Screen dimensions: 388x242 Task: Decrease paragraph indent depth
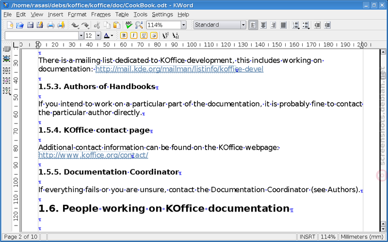tap(317, 25)
